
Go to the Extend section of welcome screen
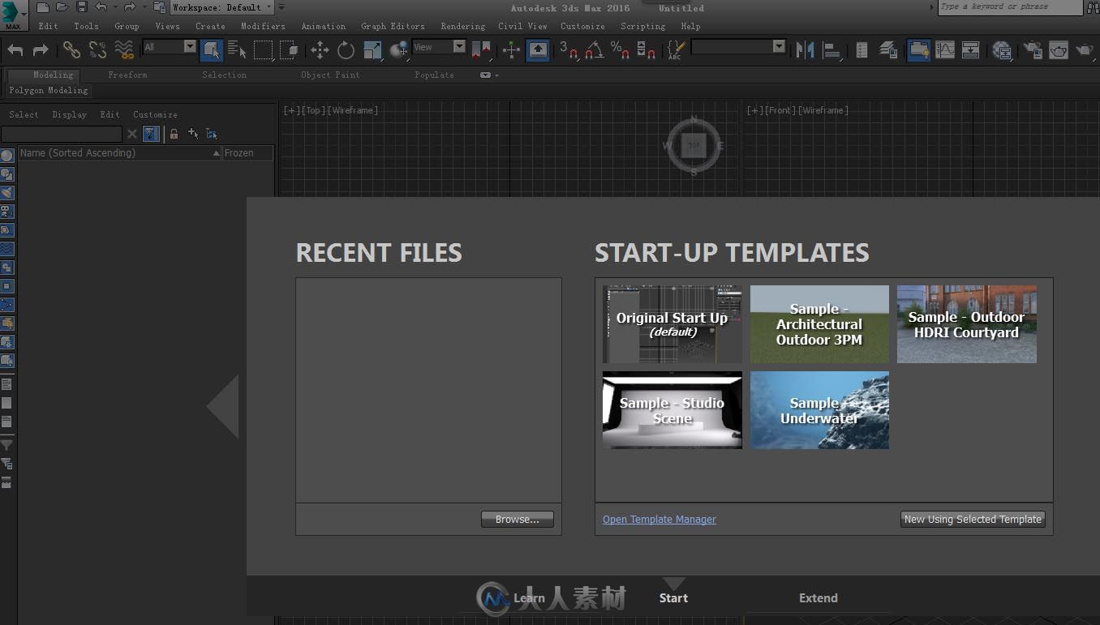click(819, 598)
